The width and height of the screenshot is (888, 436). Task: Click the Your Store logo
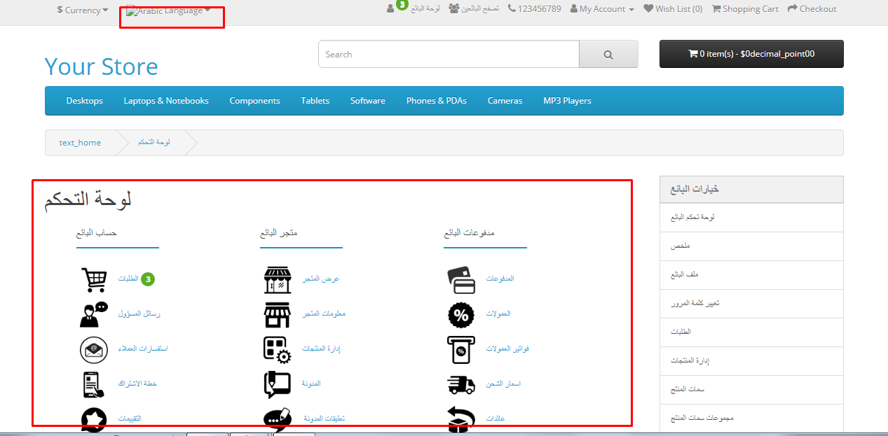102,66
